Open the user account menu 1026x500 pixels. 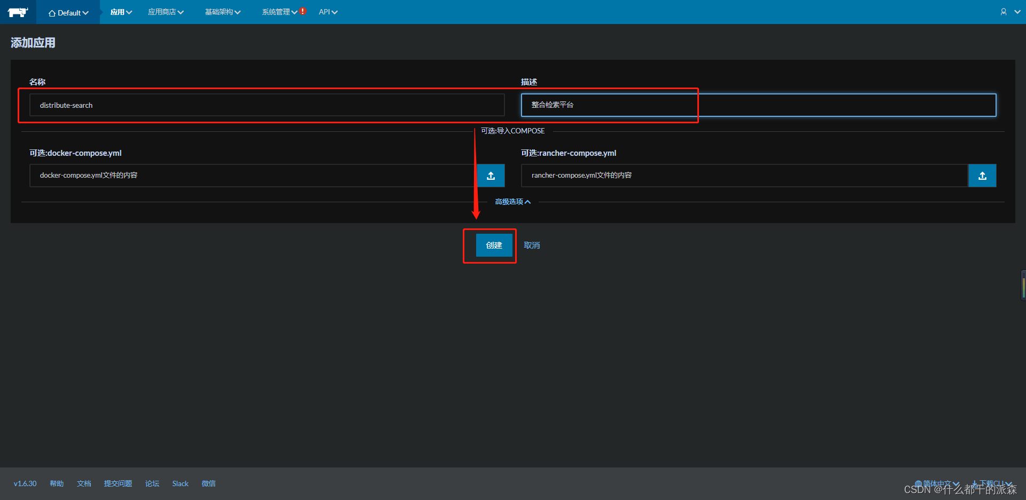1010,12
